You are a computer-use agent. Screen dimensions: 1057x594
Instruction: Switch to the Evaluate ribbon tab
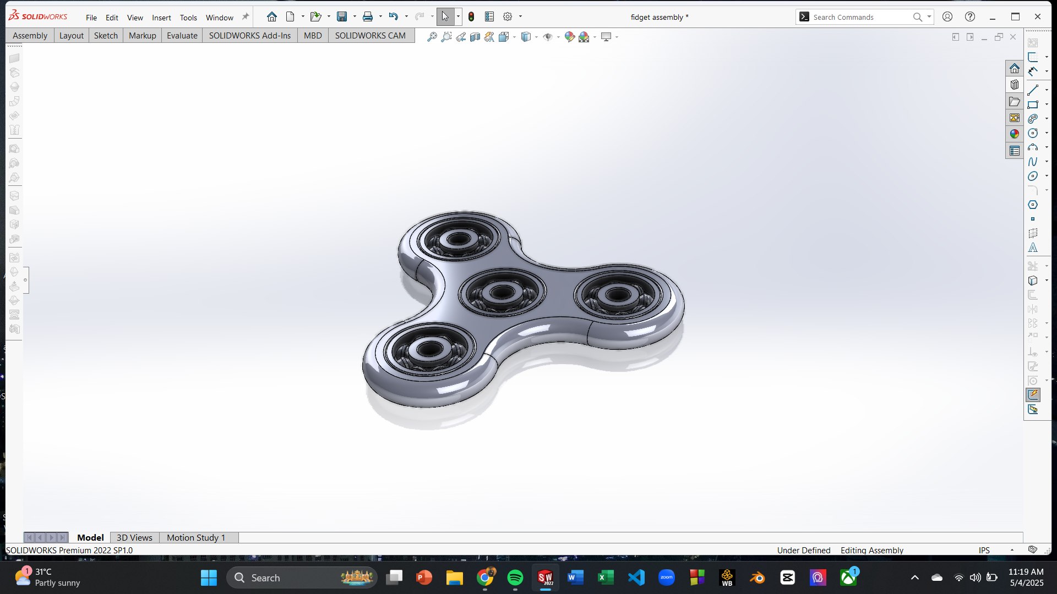(182, 36)
